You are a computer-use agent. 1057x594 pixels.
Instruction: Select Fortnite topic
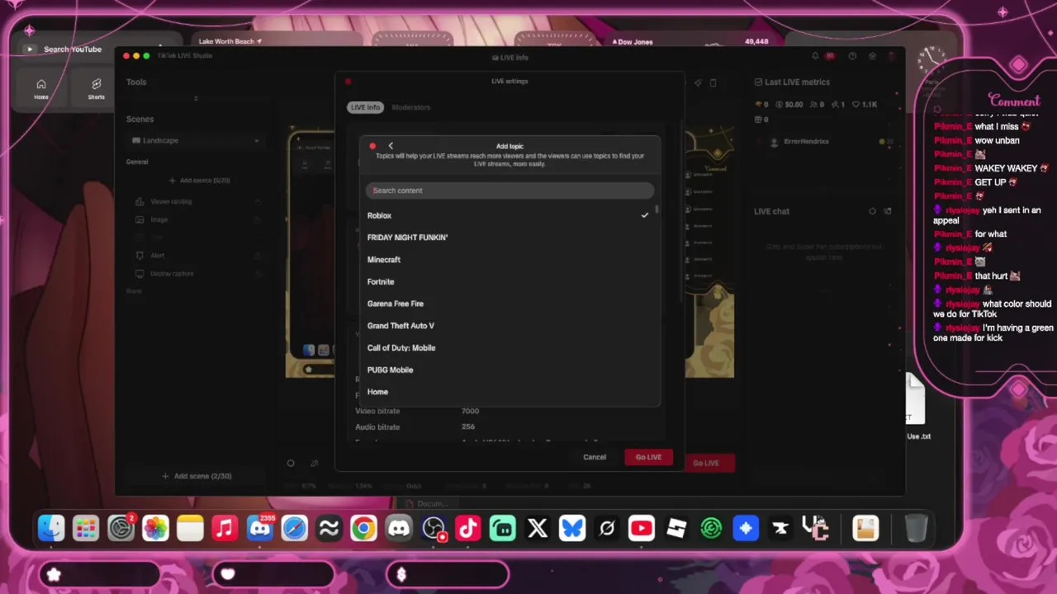(508, 281)
